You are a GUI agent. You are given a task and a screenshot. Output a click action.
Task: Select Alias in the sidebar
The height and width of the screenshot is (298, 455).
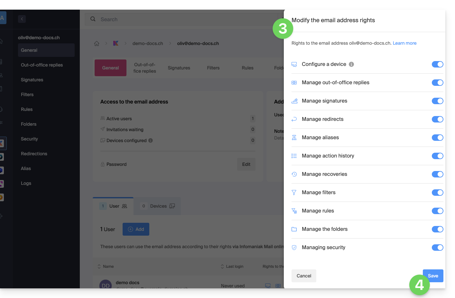point(26,168)
